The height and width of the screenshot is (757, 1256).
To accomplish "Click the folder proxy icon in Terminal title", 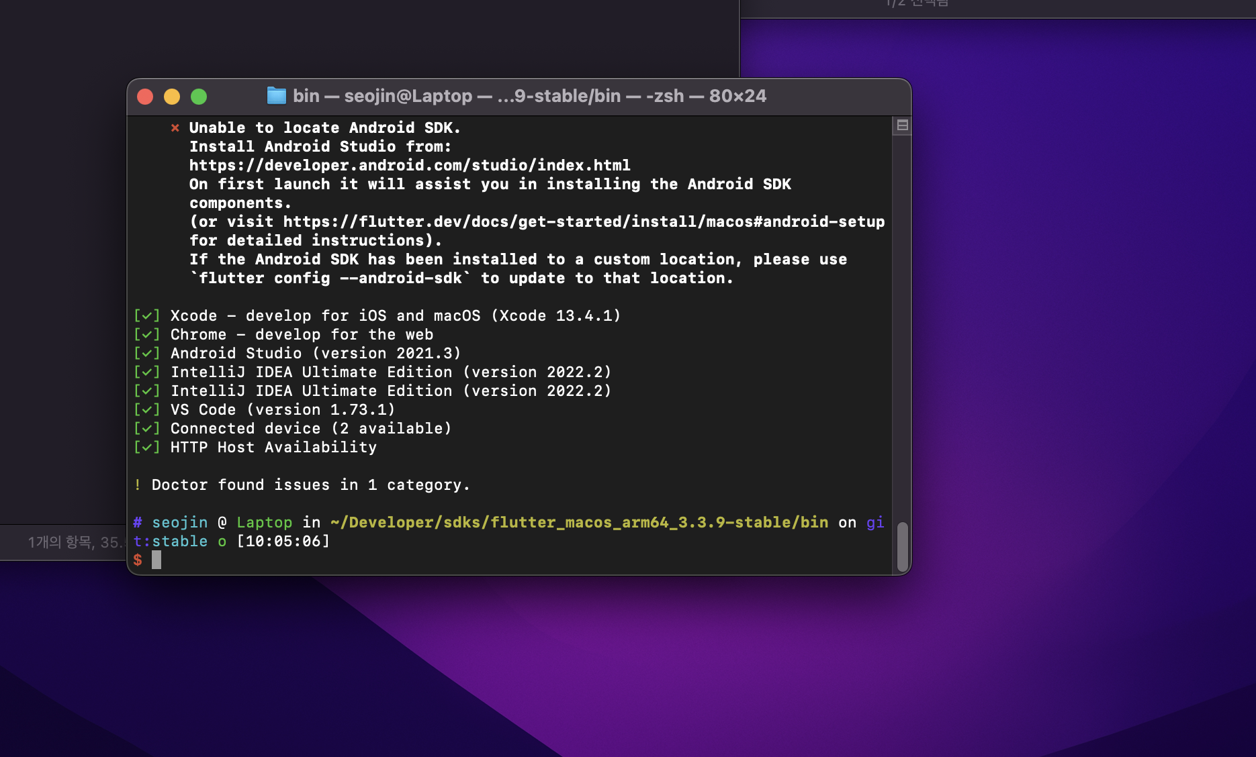I will coord(276,96).
